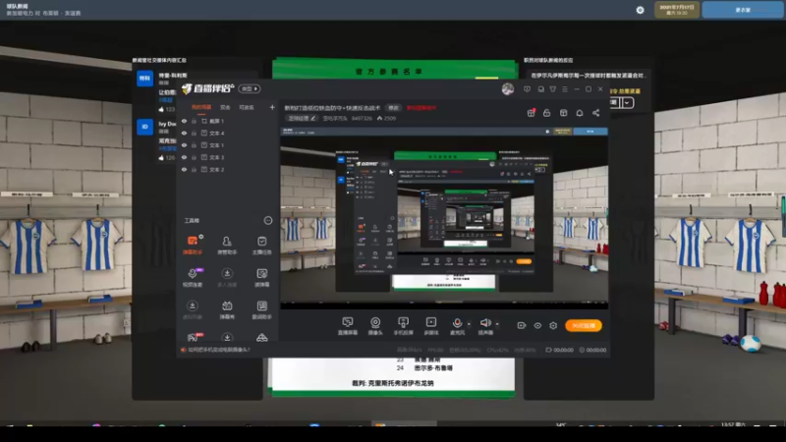
Task: Hide the 文本 4 source layer
Action: tap(184, 134)
